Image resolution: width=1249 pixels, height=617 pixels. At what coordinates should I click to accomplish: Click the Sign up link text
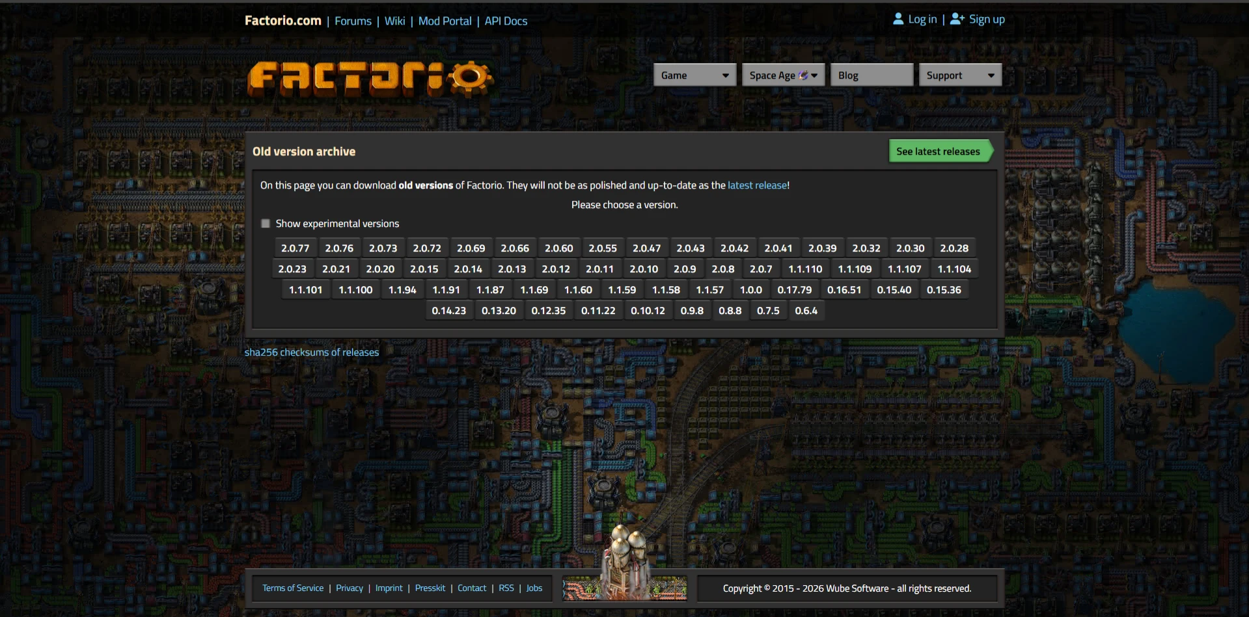[x=987, y=20]
